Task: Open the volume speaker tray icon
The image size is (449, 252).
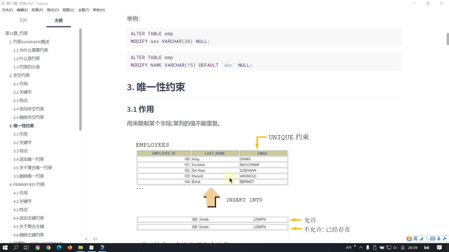Action: click(396, 247)
